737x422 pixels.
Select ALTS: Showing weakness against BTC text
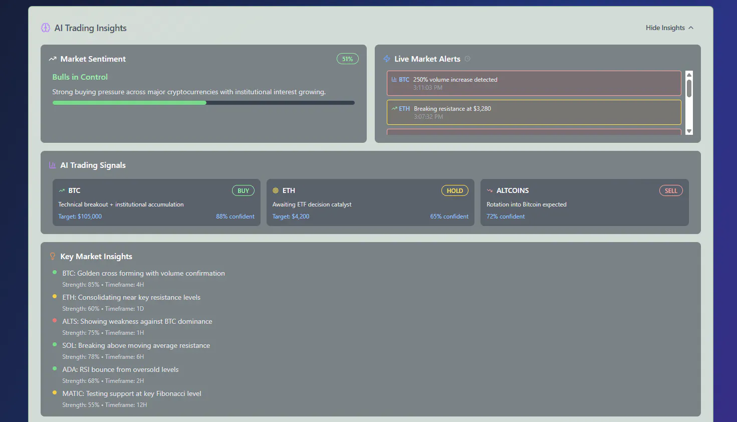137,321
